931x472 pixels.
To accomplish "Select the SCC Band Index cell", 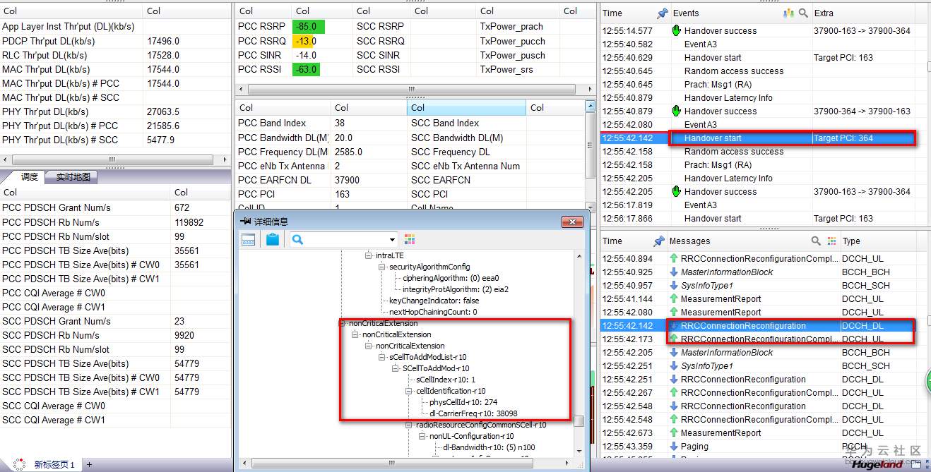I will click(445, 123).
